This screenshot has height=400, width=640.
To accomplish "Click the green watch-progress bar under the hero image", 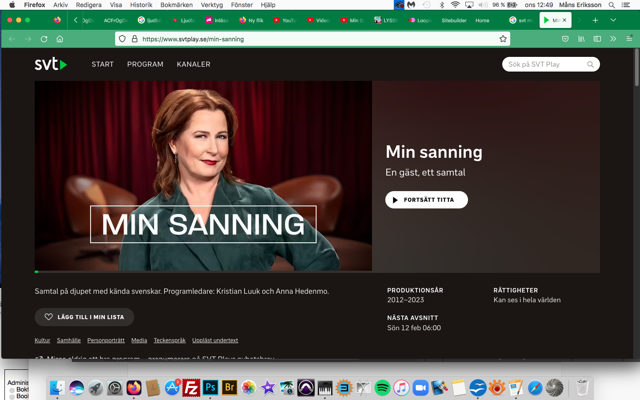I will (x=36, y=272).
